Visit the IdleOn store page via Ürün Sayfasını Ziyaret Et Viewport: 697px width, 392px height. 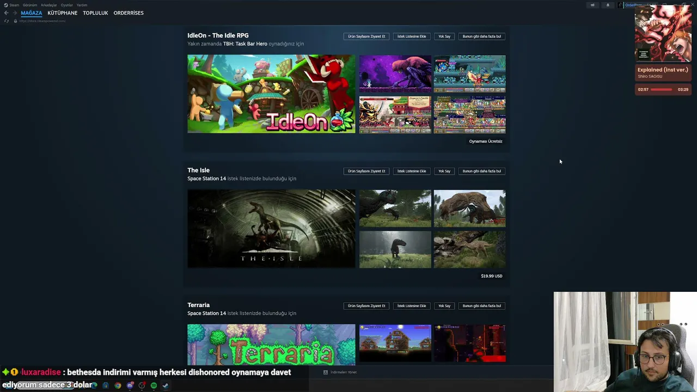point(366,36)
